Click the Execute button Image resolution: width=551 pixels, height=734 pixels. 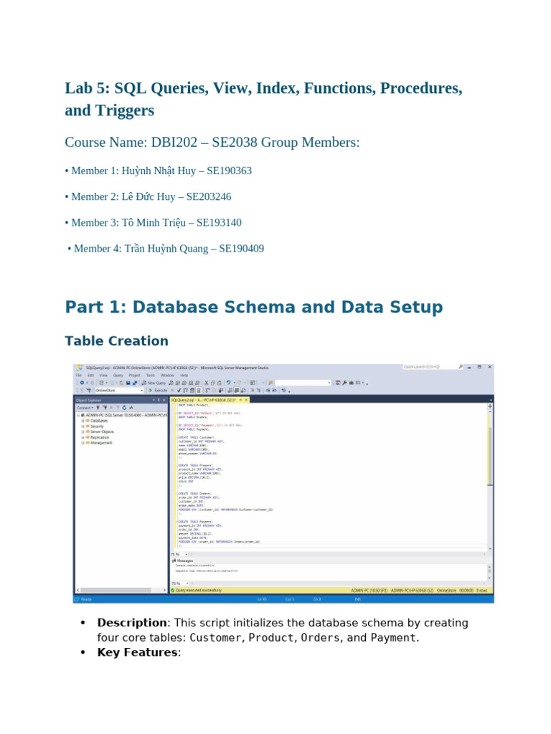[159, 390]
